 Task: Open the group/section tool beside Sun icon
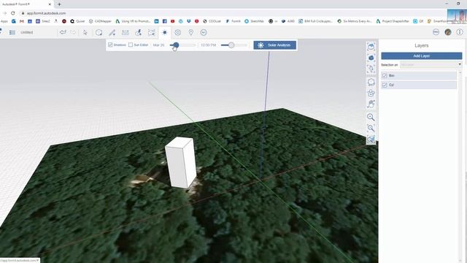point(152,32)
